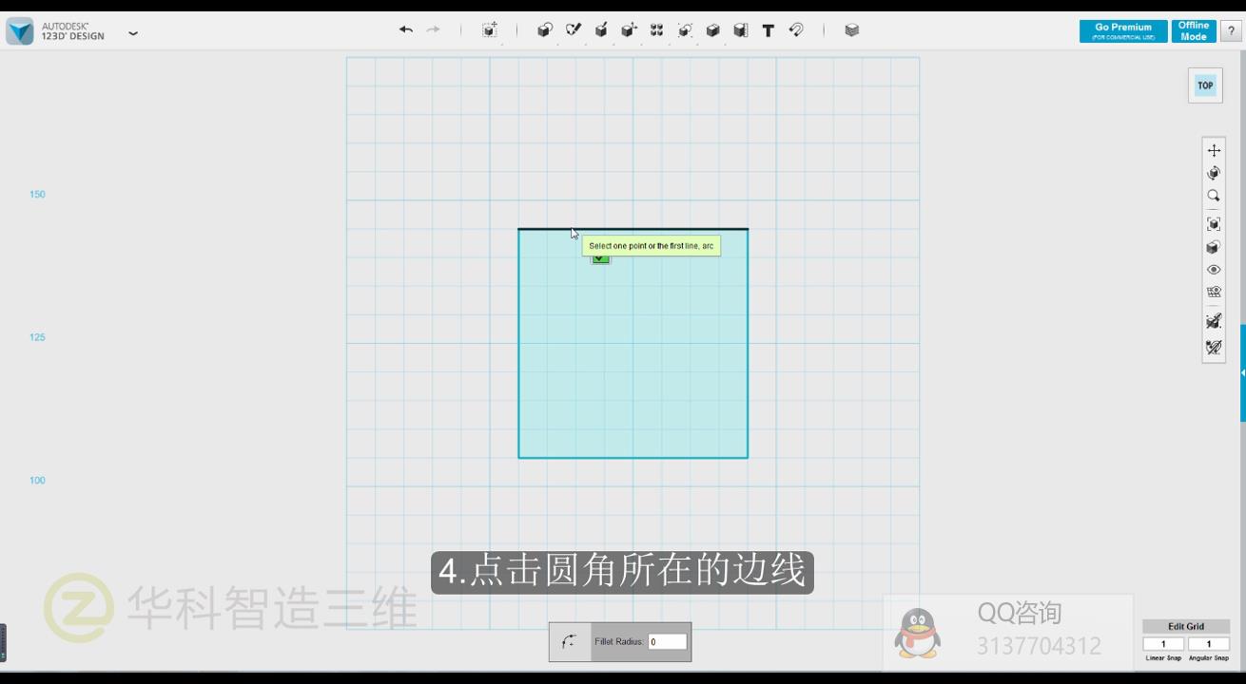Screen dimensions: 1246x684
Task: Select the bottom edge of the rectangle
Action: coord(633,458)
